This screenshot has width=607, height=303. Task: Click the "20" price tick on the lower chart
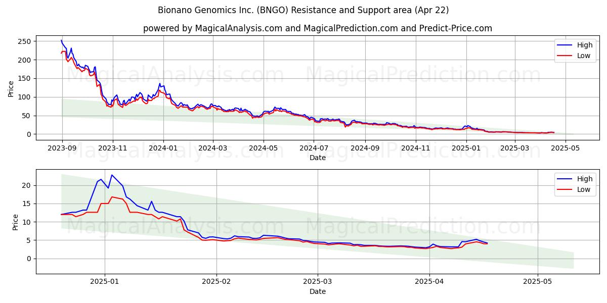pos(27,186)
